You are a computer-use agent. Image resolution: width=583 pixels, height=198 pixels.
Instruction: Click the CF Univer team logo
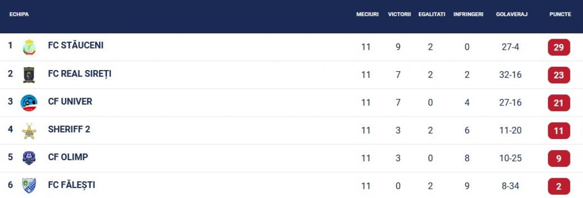click(29, 103)
